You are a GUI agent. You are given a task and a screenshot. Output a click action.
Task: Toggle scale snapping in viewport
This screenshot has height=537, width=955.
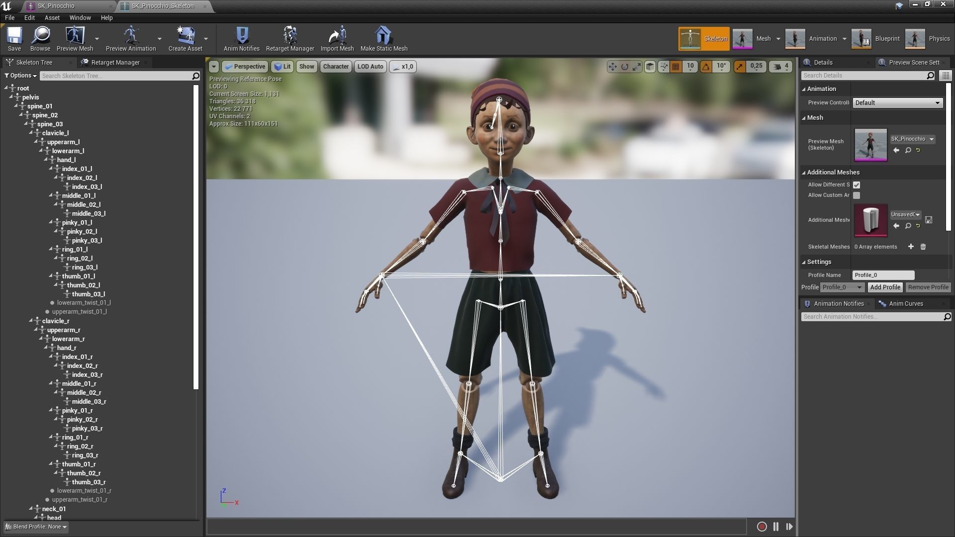click(740, 67)
